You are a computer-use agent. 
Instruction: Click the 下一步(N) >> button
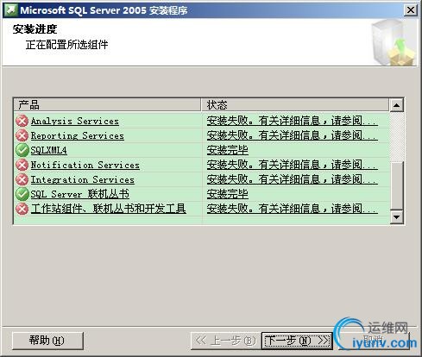pos(297,341)
